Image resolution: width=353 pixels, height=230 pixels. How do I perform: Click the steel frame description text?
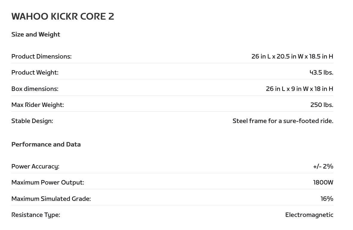pyautogui.click(x=283, y=121)
